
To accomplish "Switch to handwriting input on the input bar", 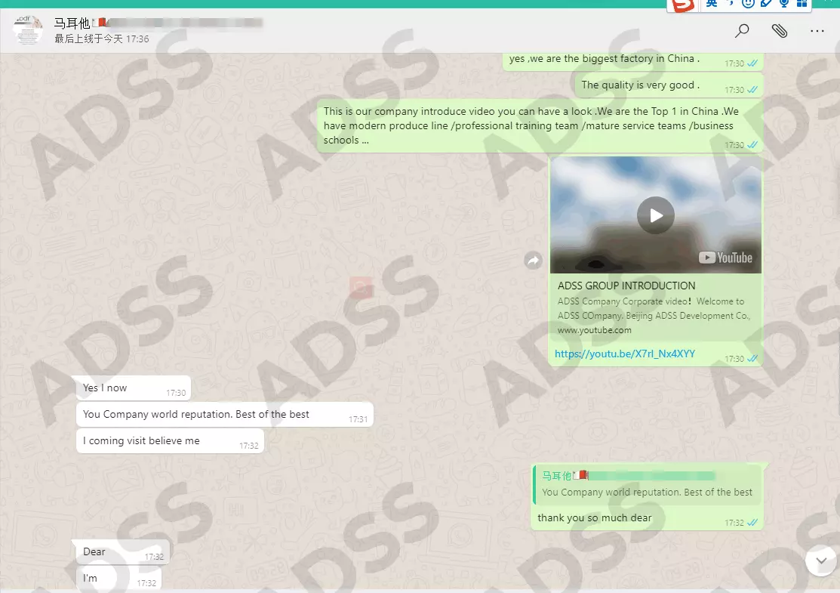I will tap(765, 5).
